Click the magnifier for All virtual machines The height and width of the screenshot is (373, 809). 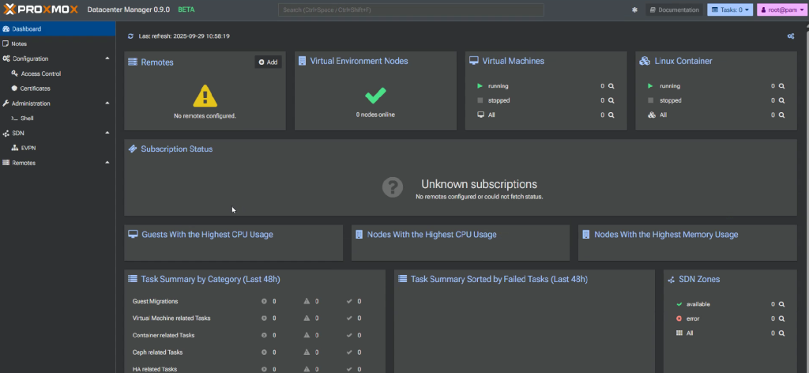click(x=611, y=115)
